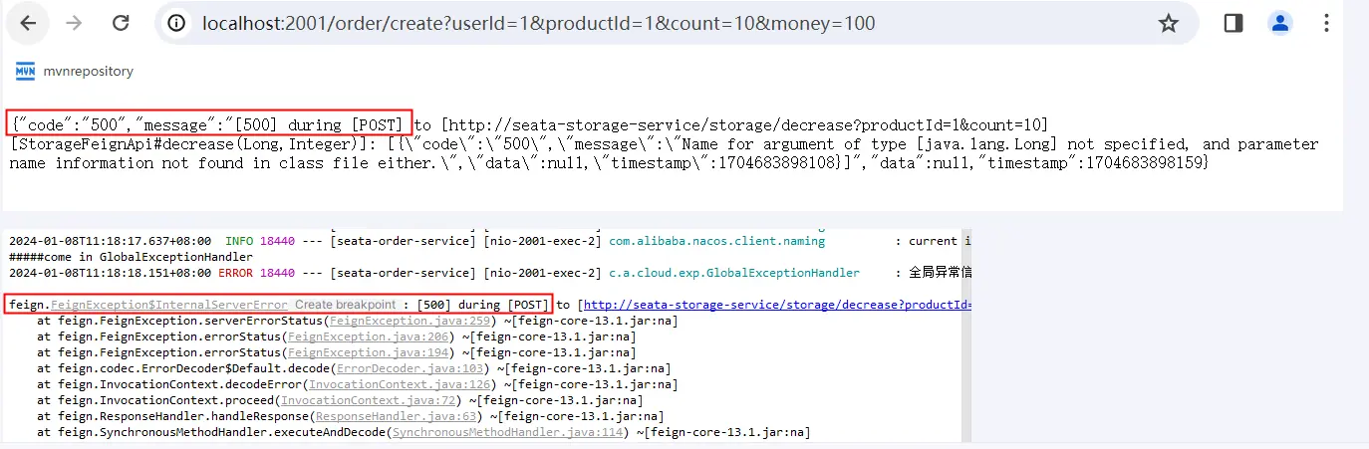1369x449 pixels.
Task: Open site information icon in address bar
Action: pos(177,23)
